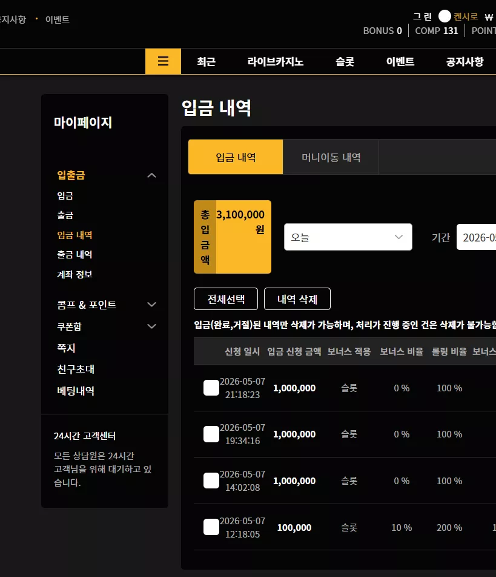Viewport: 496px width, 577px height.
Task: Click the 24시간 고객센터 heading
Action: click(85, 436)
